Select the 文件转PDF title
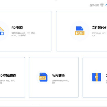 (99, 28)
